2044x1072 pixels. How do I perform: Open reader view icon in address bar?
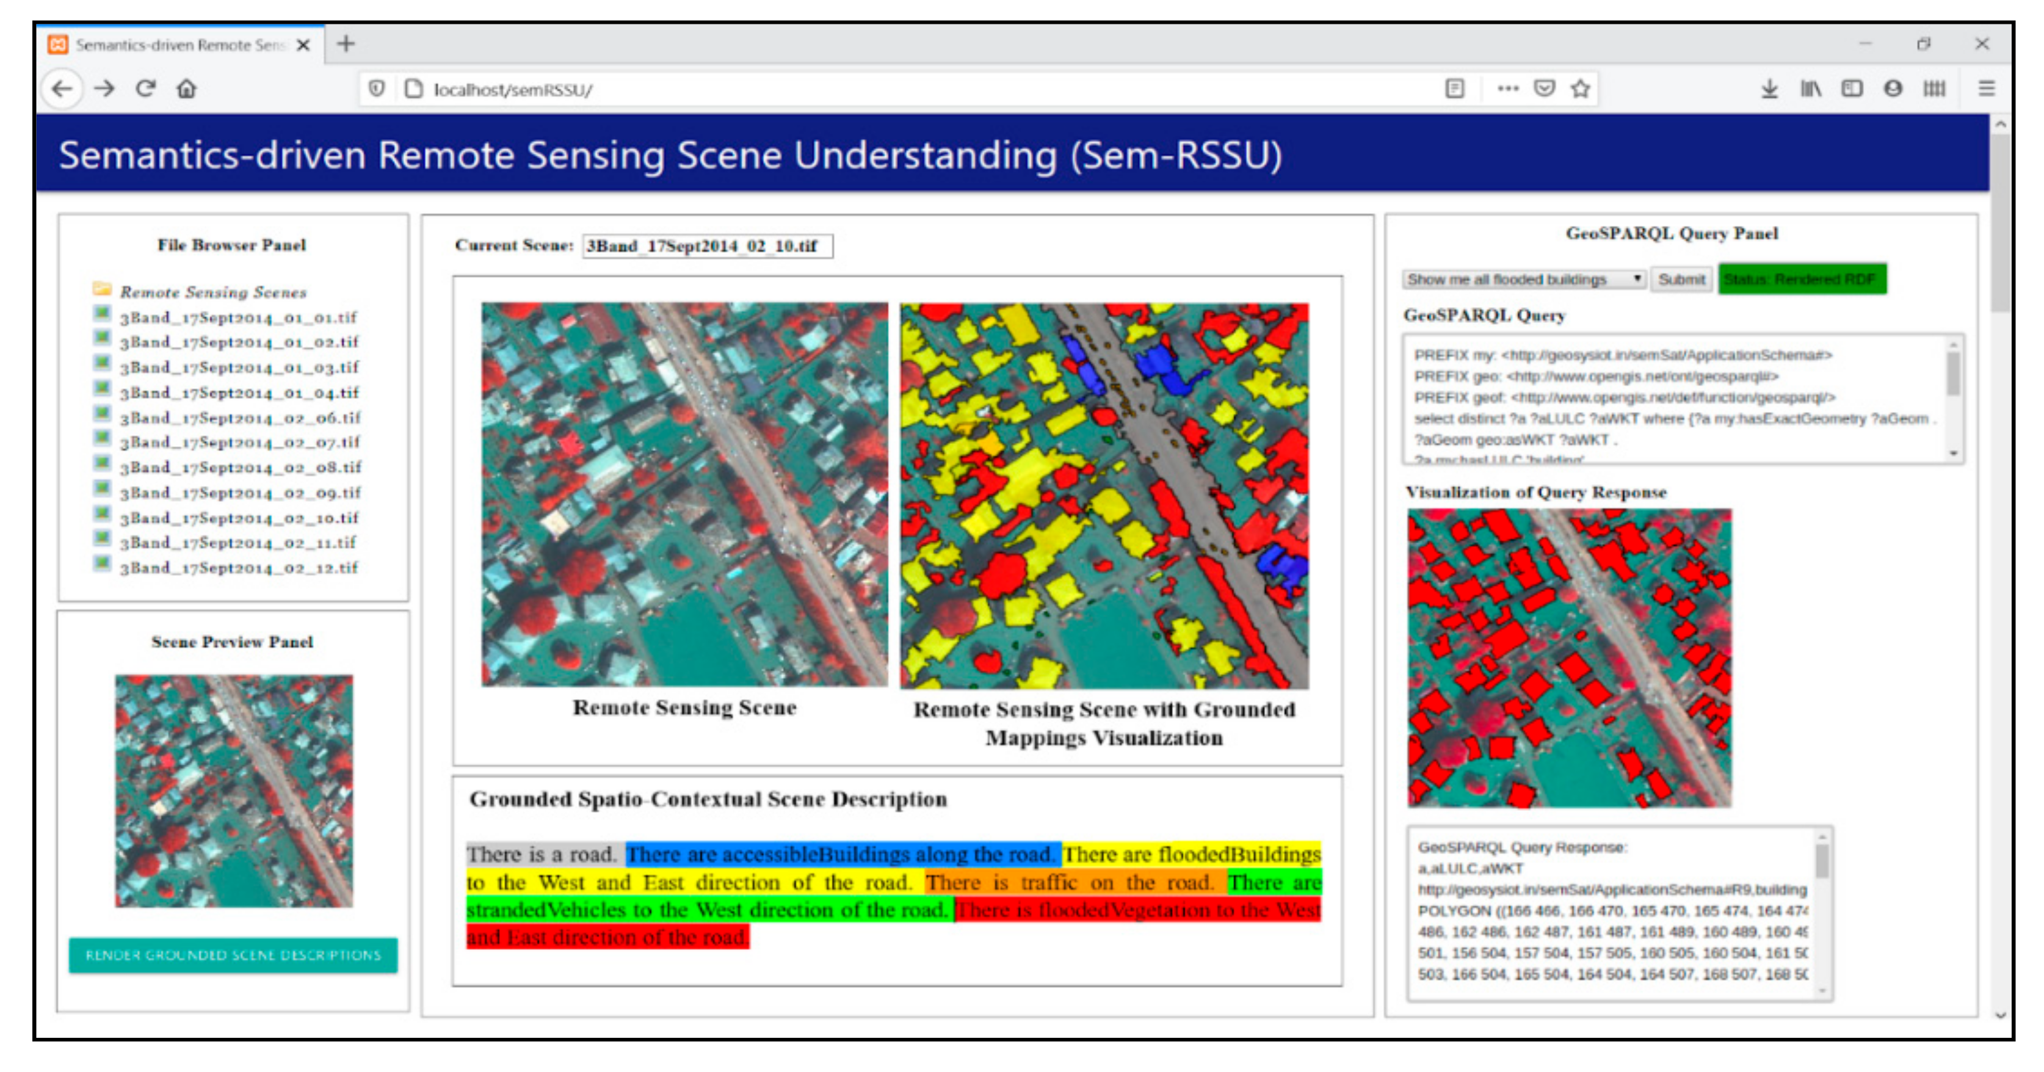point(1454,88)
